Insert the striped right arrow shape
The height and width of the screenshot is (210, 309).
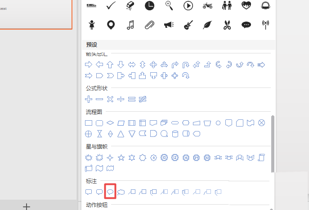261,65
